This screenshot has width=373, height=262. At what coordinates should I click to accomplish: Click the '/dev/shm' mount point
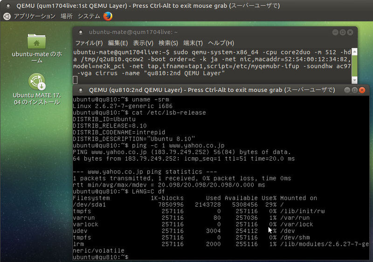tap(295, 237)
